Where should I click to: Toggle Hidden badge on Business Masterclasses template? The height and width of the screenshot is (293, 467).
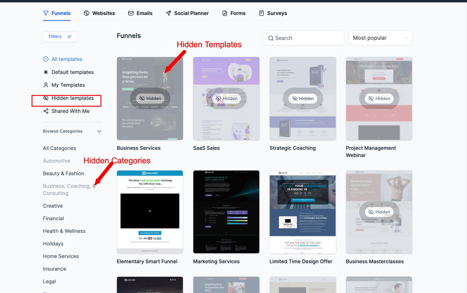[379, 212]
